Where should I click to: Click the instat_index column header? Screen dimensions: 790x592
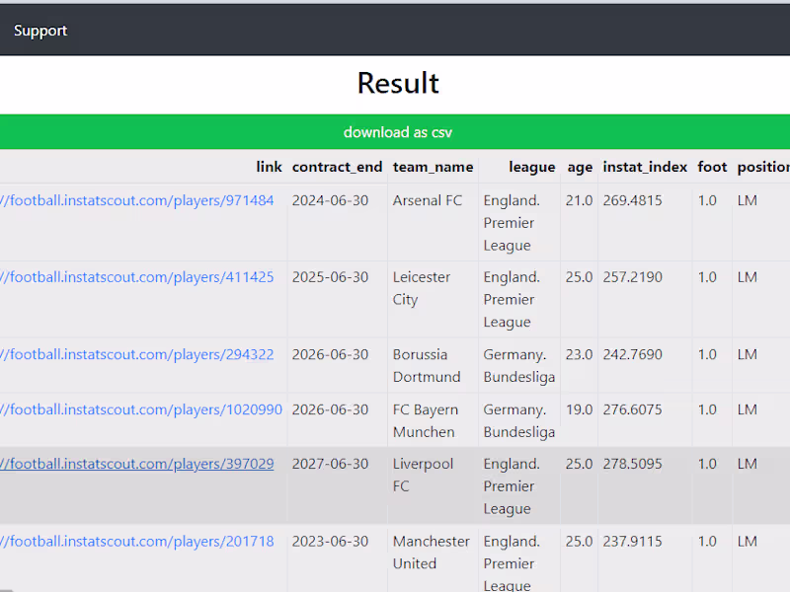645,167
